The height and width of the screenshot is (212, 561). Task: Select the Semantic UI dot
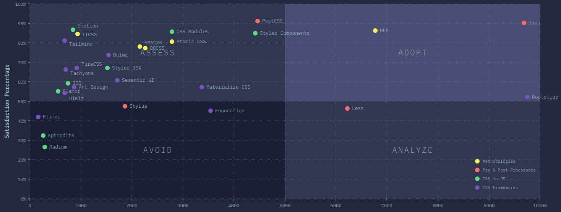(117, 80)
